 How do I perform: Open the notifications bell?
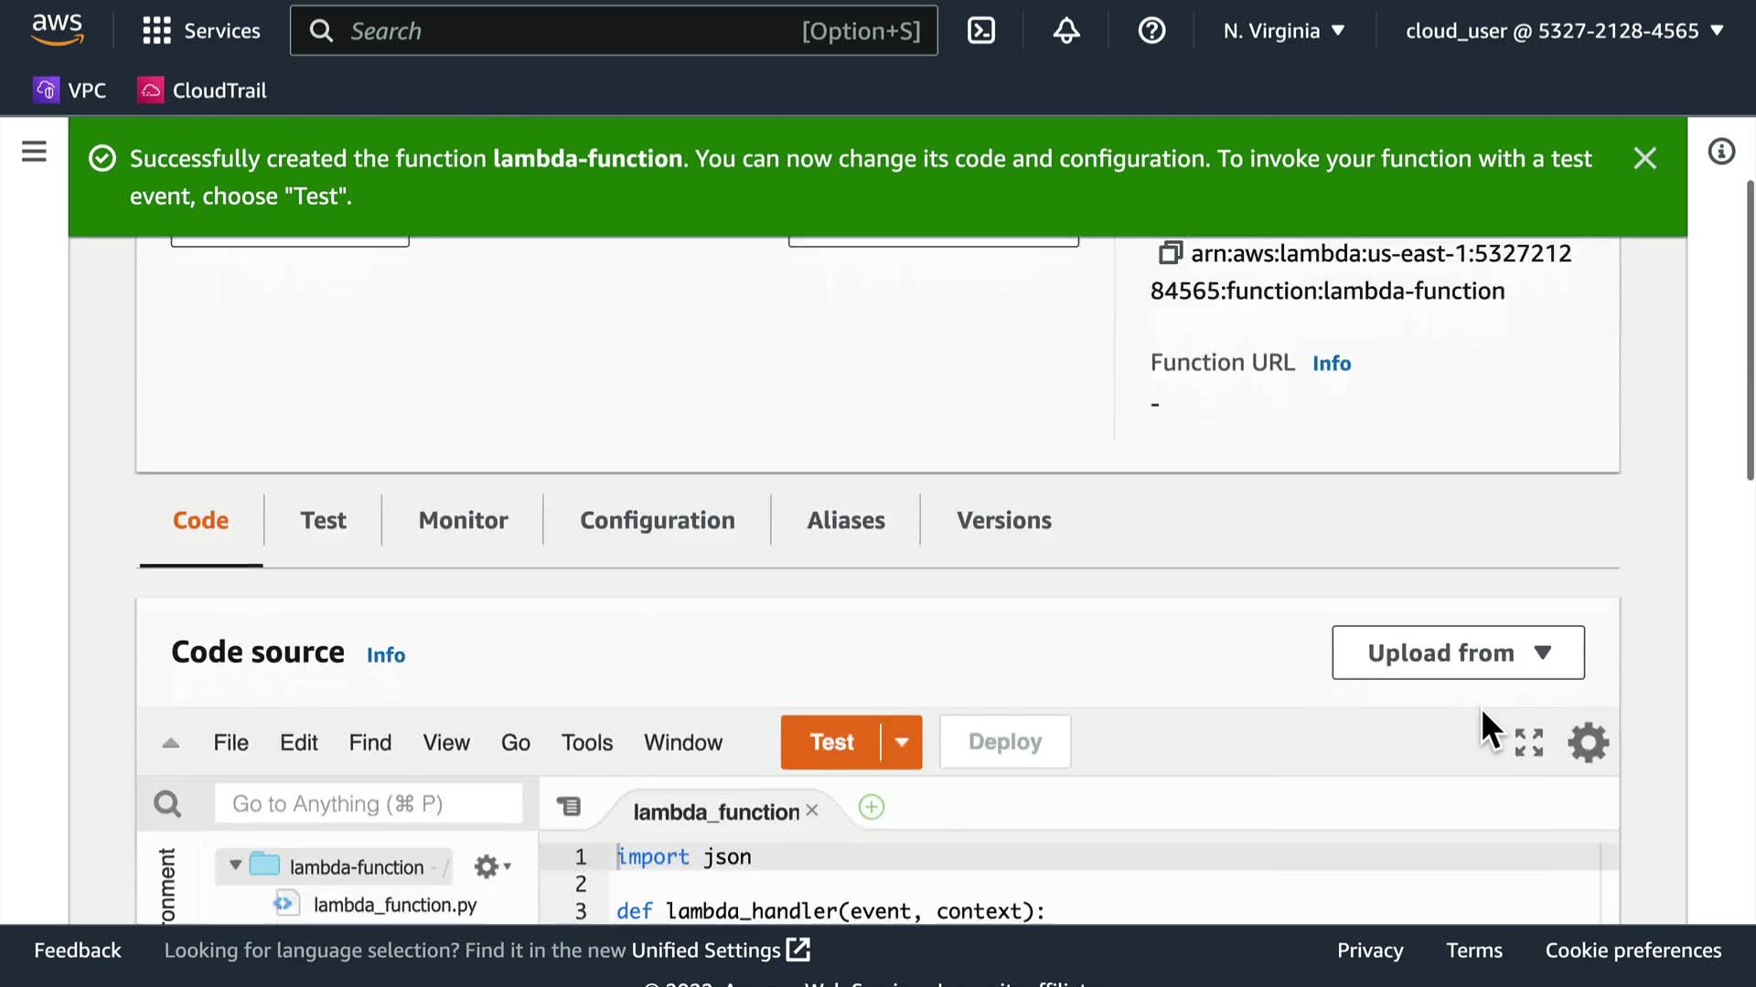point(1066,31)
